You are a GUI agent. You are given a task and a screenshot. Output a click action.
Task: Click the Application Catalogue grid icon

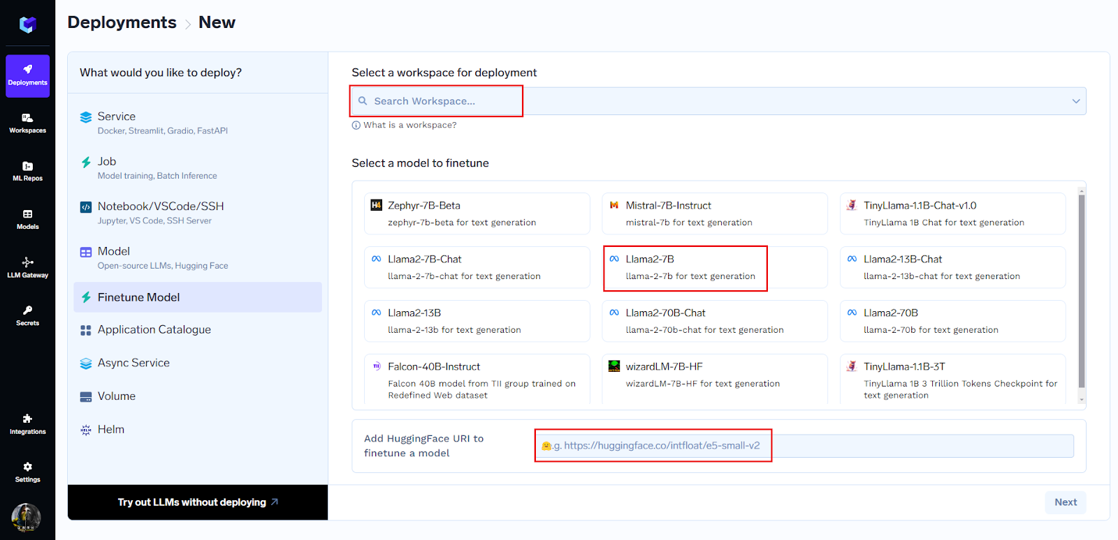point(86,331)
